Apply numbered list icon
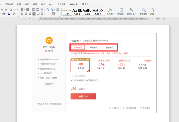 (28, 10)
